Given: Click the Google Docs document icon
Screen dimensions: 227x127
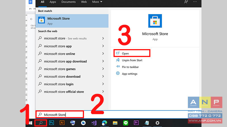Looking at the screenshot, I should pyautogui.click(x=30, y=2).
